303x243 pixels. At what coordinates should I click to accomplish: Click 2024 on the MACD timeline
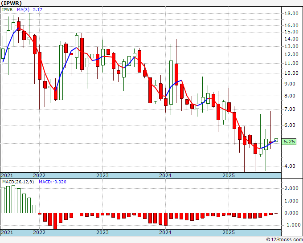coord(165,232)
